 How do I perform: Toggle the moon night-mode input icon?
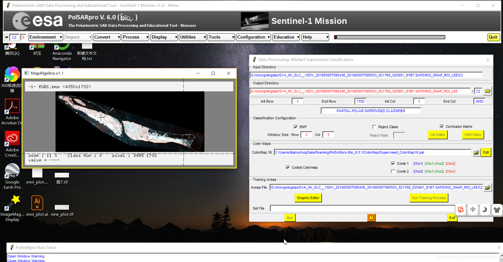pos(485,210)
